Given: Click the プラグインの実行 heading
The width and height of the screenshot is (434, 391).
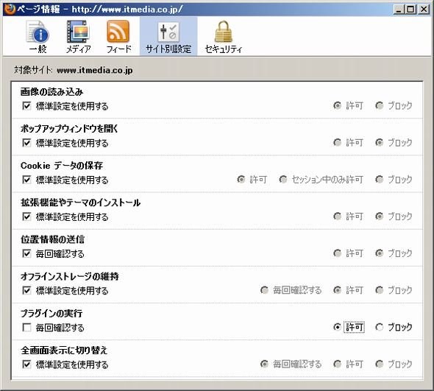Looking at the screenshot, I should click(51, 313).
